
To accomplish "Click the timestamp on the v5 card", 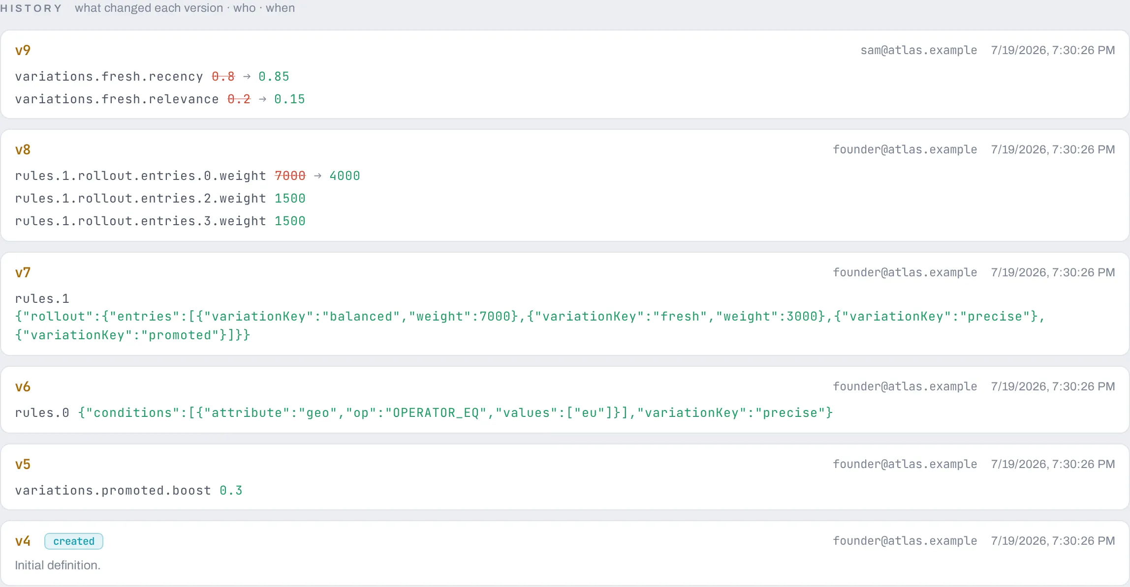I will tap(1053, 464).
